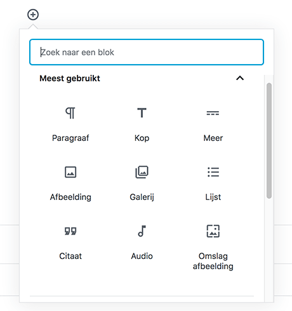This screenshot has width=292, height=311.
Task: Choose the Omslag afbeelding block icon
Action: pos(213,231)
